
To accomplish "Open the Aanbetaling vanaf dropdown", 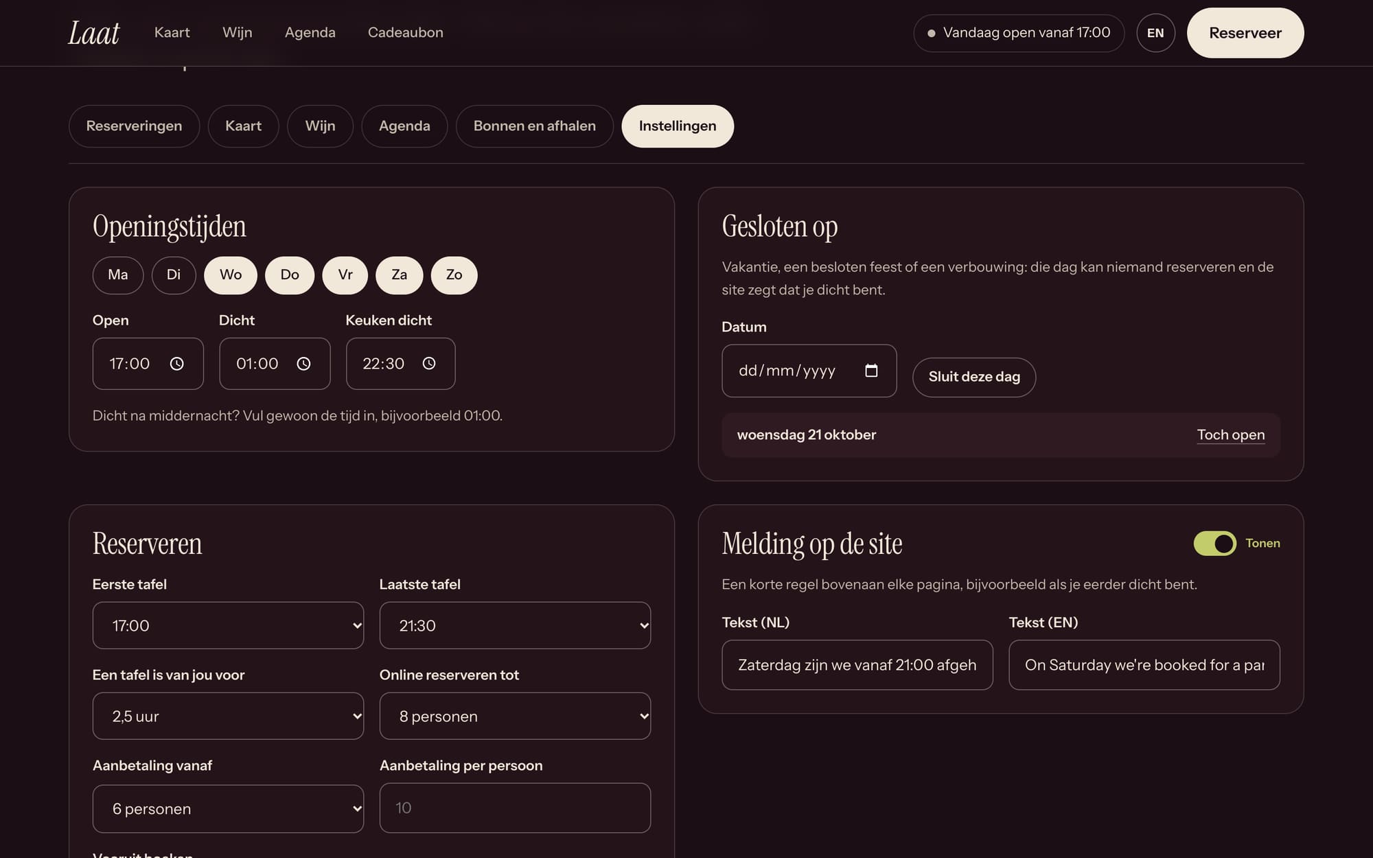I will pos(228,809).
